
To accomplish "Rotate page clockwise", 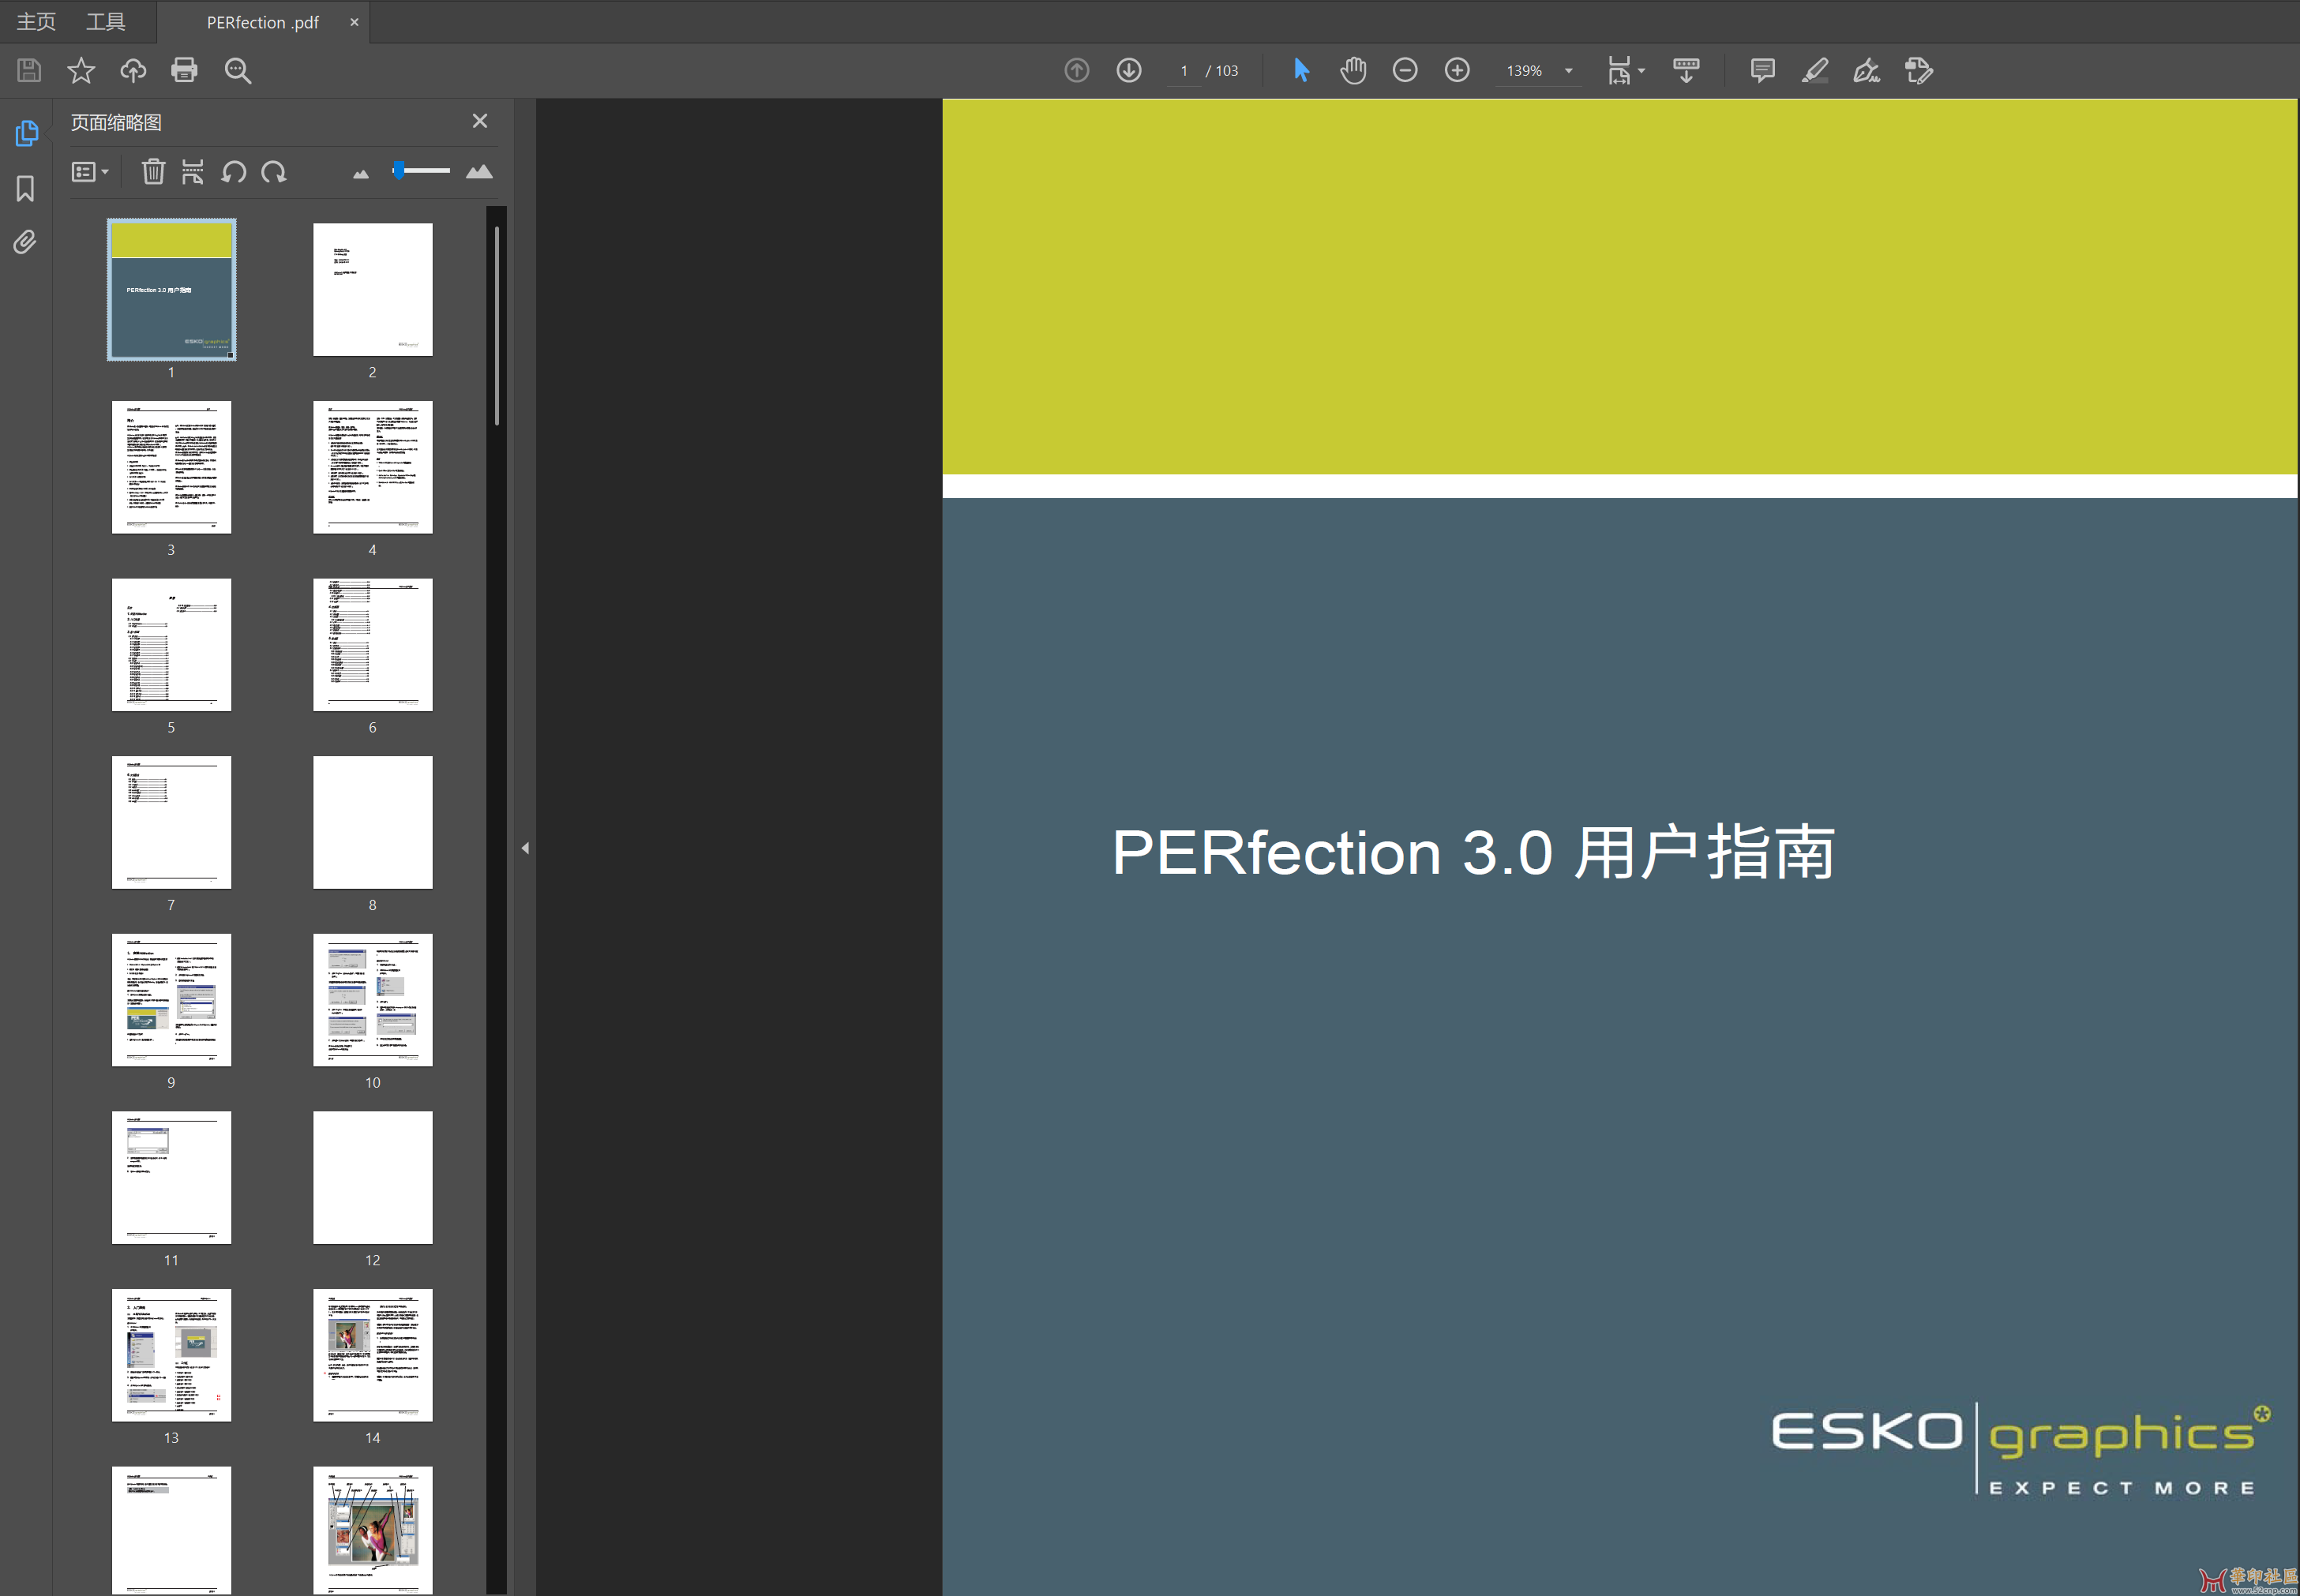I will point(274,172).
